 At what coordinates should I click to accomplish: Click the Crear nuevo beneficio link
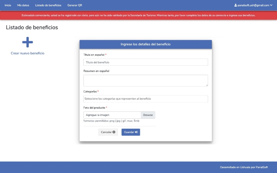coord(28,53)
